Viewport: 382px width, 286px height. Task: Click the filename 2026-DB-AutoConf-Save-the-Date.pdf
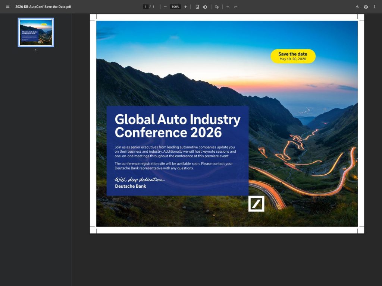click(x=42, y=6)
